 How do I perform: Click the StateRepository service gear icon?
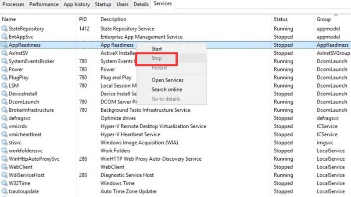coord(4,28)
